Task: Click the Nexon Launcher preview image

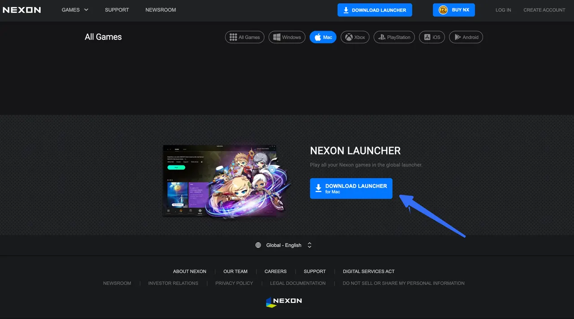Action: pos(226,180)
